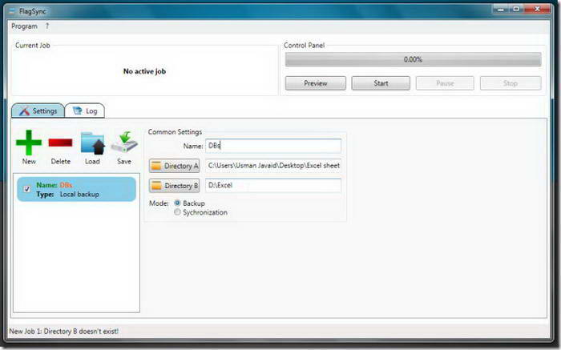Create a new job with the green plus icon
The width and height of the screenshot is (561, 350).
(29, 143)
